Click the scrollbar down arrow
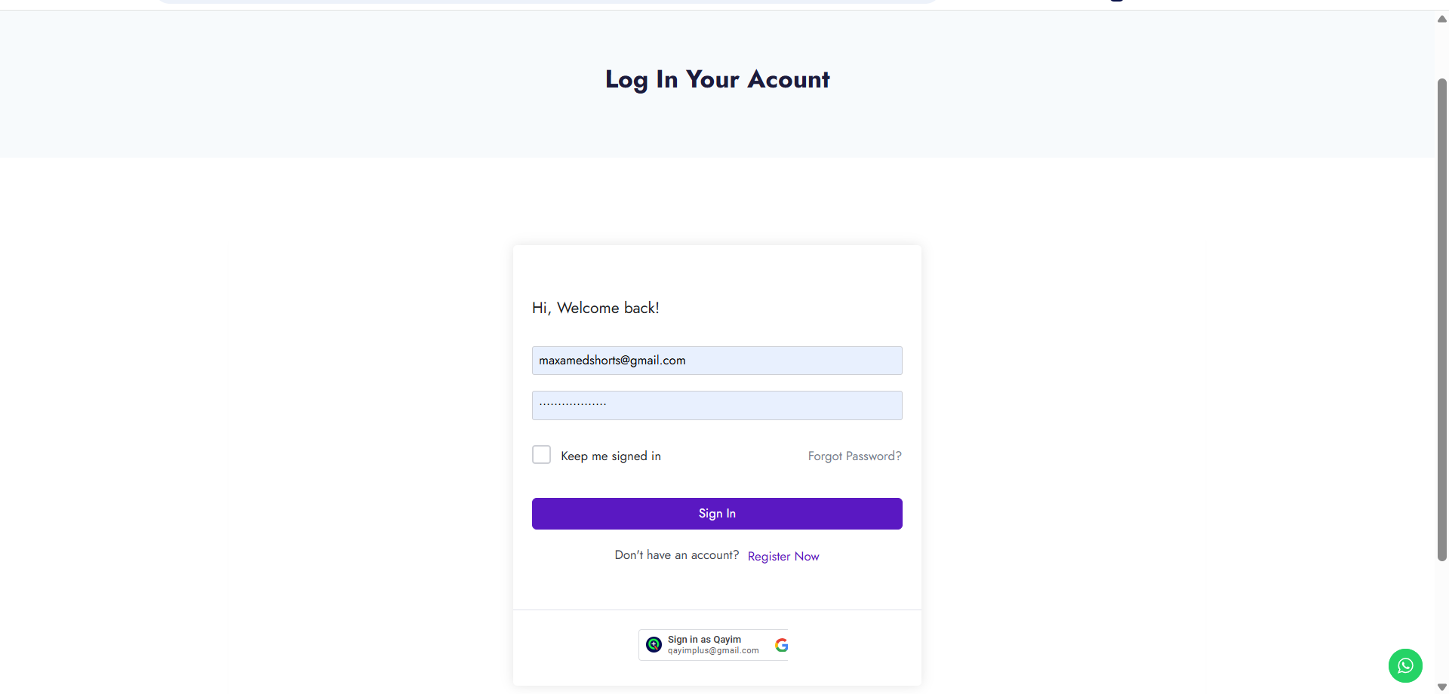 1441,686
